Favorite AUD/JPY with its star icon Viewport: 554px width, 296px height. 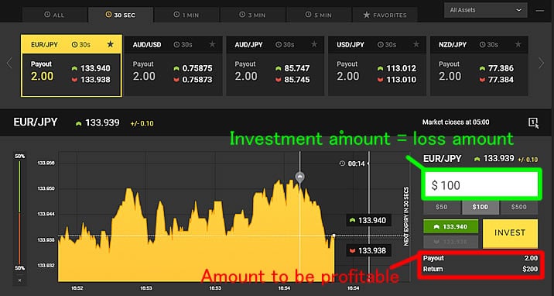coord(313,44)
